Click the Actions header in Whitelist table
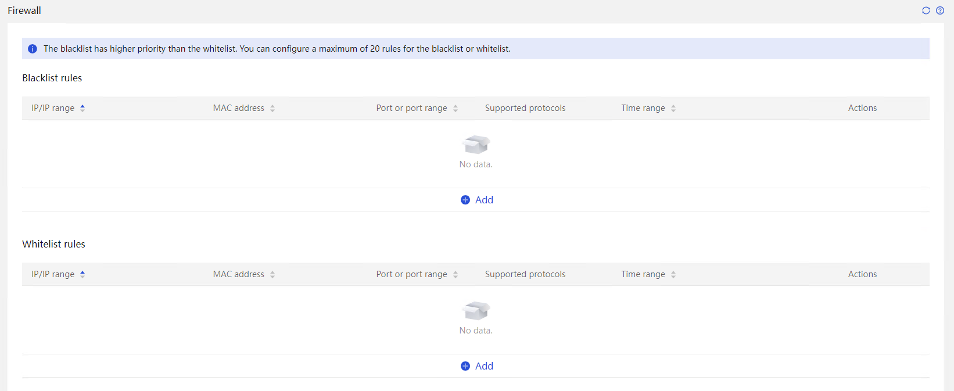Image resolution: width=954 pixels, height=391 pixels. coord(862,274)
